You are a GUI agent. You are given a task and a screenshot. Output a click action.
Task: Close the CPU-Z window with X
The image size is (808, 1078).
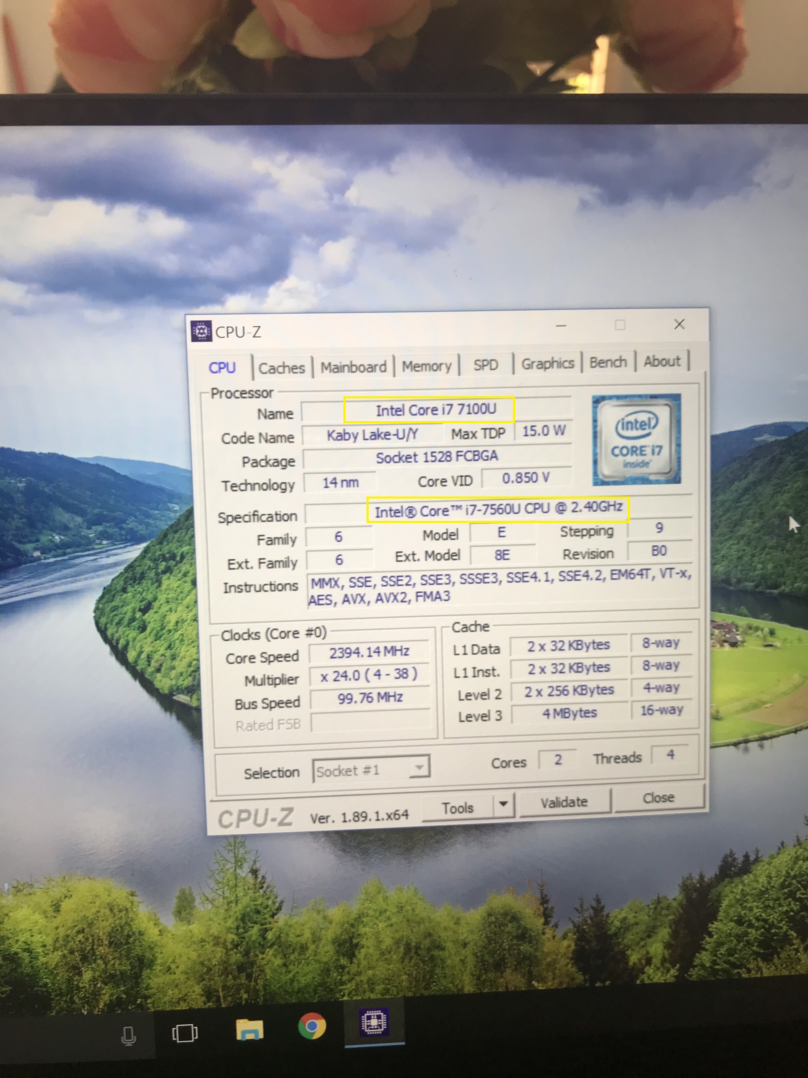point(679,324)
